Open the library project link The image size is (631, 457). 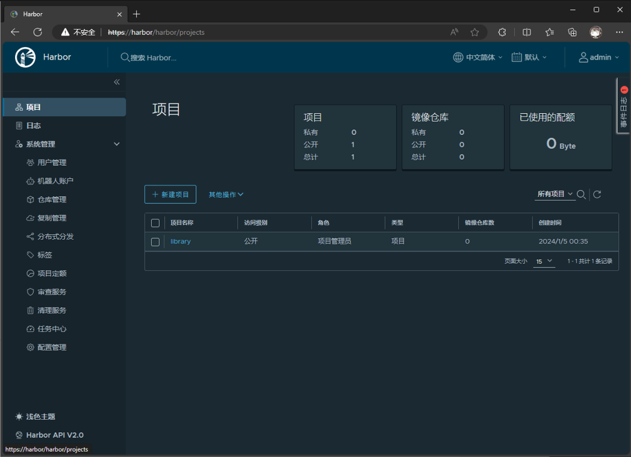point(180,241)
